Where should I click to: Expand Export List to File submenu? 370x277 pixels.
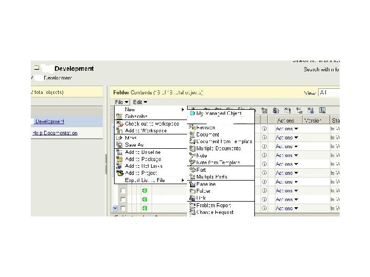[182, 181]
